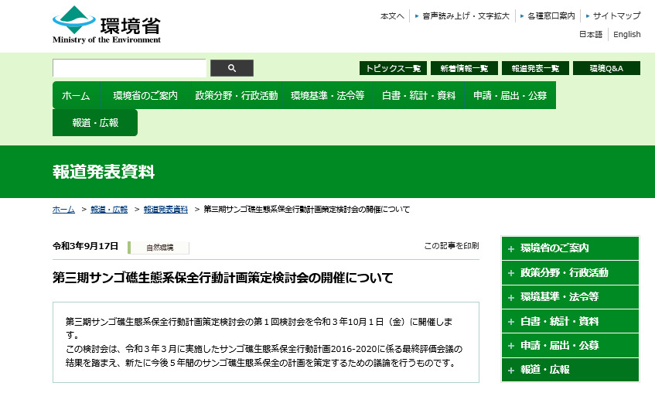The height and width of the screenshot is (393, 655).
Task: Click the Ministry of the Environment logo
Action: pos(107,24)
